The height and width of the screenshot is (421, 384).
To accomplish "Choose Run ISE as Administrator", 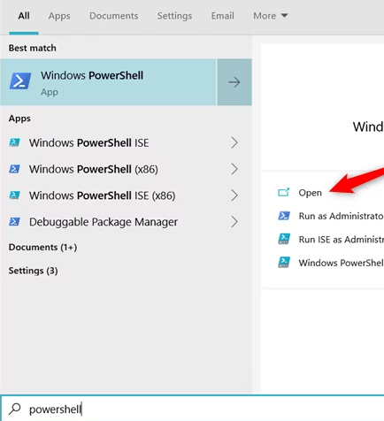I will pyautogui.click(x=341, y=239).
